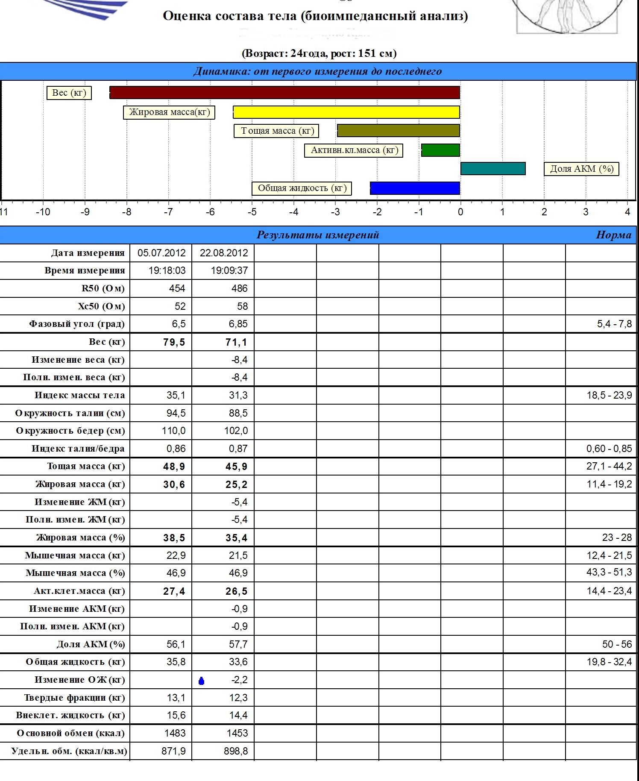The height and width of the screenshot is (781, 639).
Task: Select the 22.08.2012 date cell
Action: (223, 253)
